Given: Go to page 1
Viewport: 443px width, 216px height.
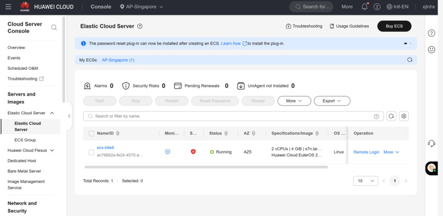Looking at the screenshot, I should click(395, 181).
